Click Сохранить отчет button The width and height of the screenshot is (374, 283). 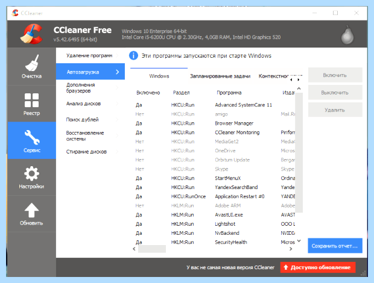[335, 246]
